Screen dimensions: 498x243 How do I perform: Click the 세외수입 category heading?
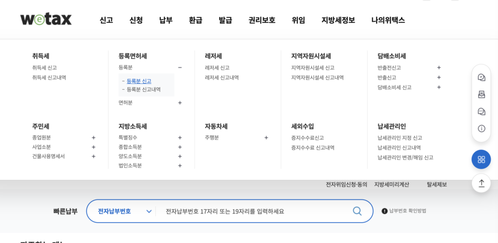point(302,127)
